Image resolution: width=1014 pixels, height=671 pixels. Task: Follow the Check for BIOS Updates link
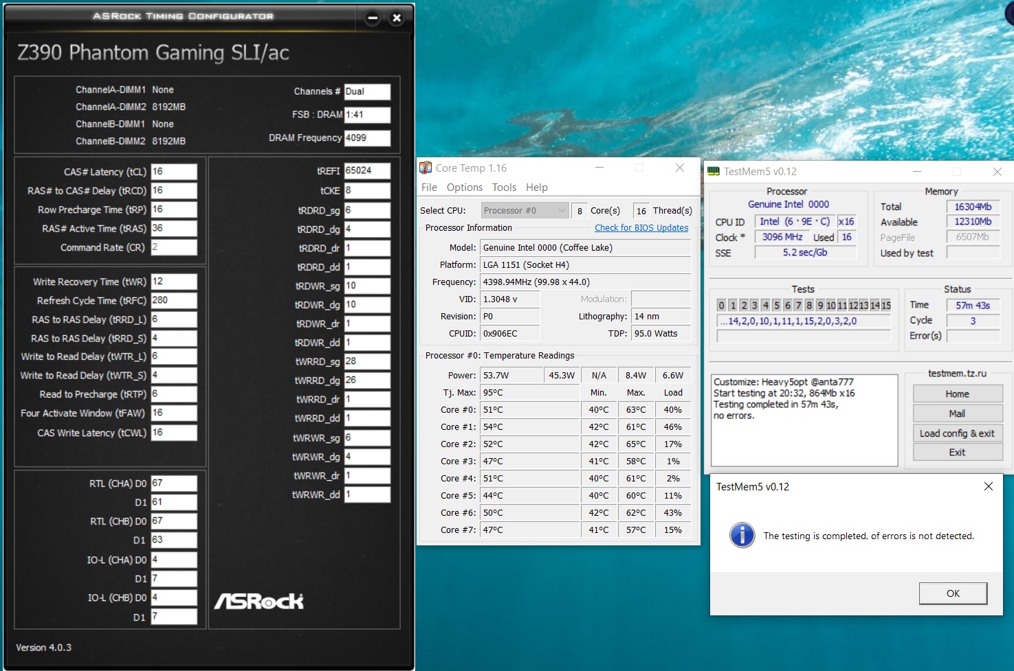pos(641,228)
